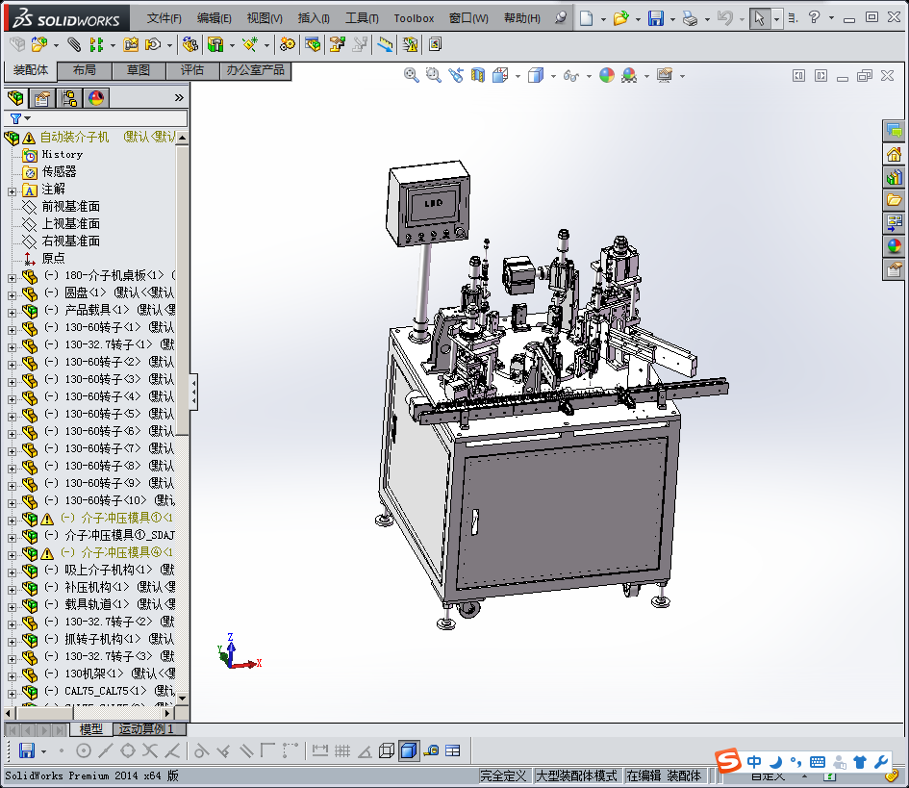Open the 文件(F) menu
909x788 pixels.
(x=164, y=18)
